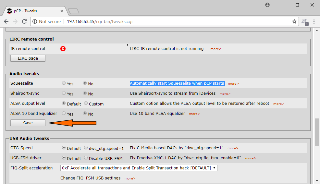Close the pCP - Tweaks tab
320x184 pixels.
click(x=62, y=11)
